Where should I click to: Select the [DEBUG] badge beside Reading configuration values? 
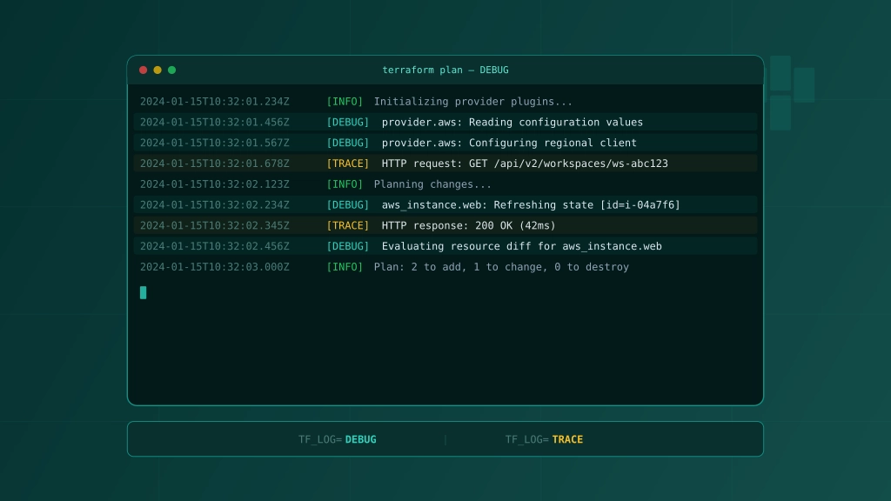coord(347,122)
